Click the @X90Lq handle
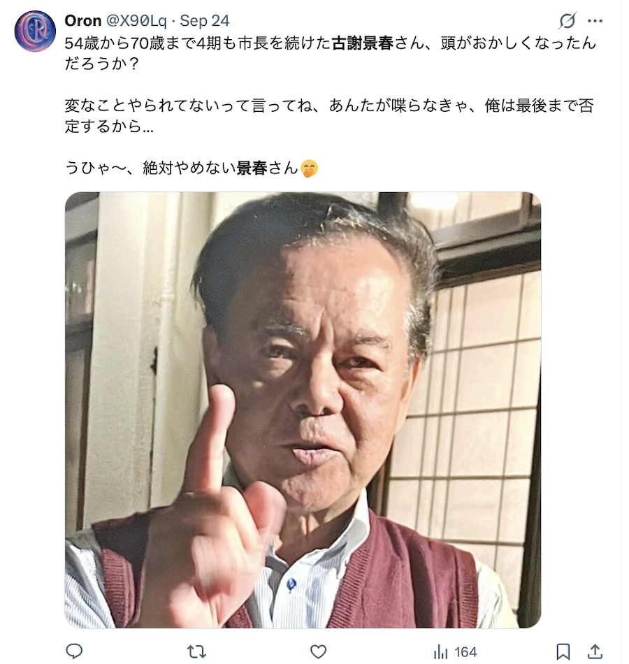Image resolution: width=629 pixels, height=664 pixels. point(136,20)
